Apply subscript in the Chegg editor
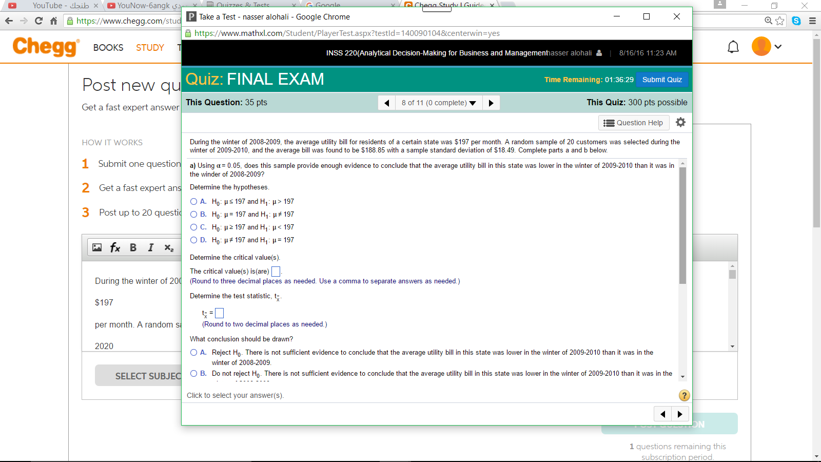 [169, 247]
